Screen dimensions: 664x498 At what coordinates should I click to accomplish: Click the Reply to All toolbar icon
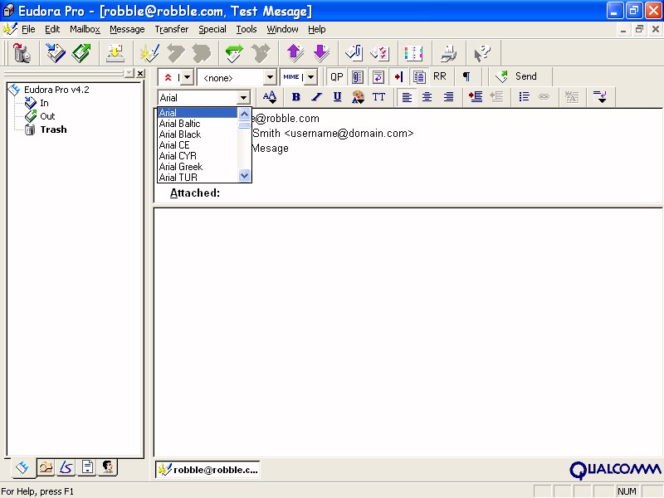(202, 53)
